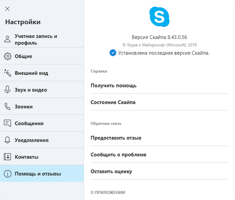Click the info circle icon for Помощь и отзывы

(x=7, y=174)
